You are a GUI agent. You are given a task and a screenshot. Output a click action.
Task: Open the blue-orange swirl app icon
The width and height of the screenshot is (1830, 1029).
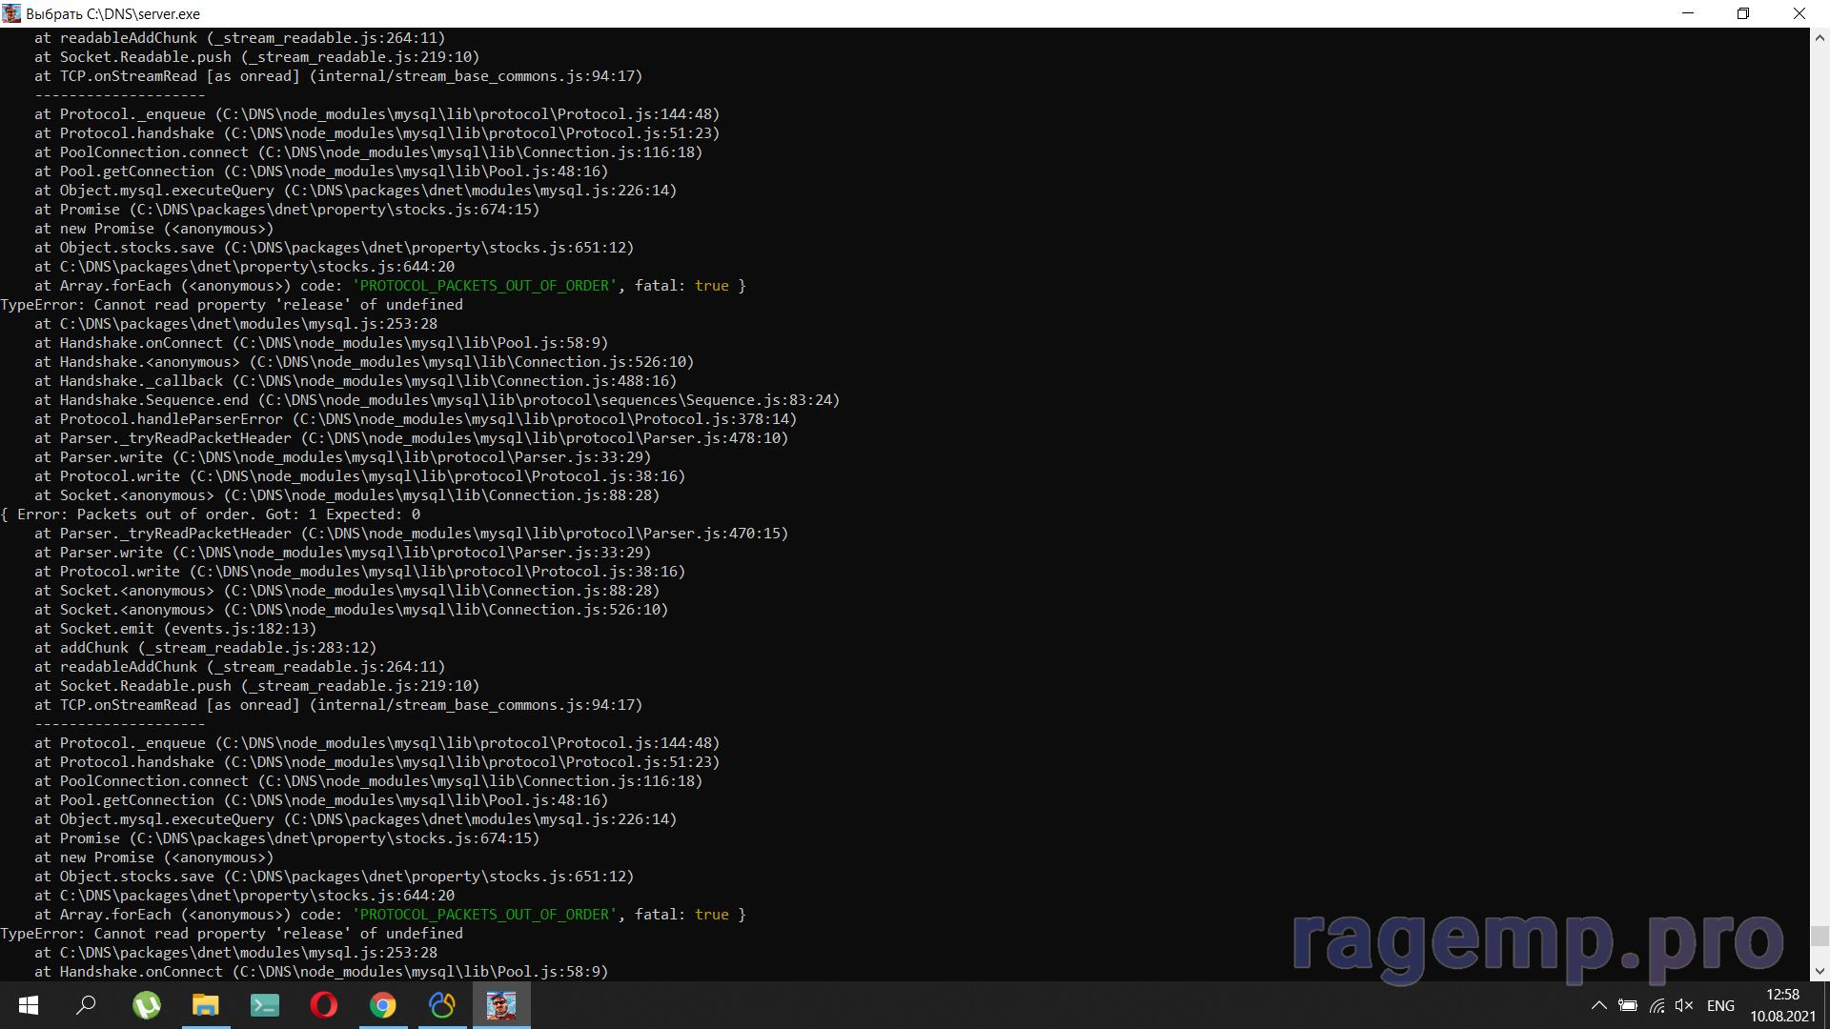coord(442,1005)
